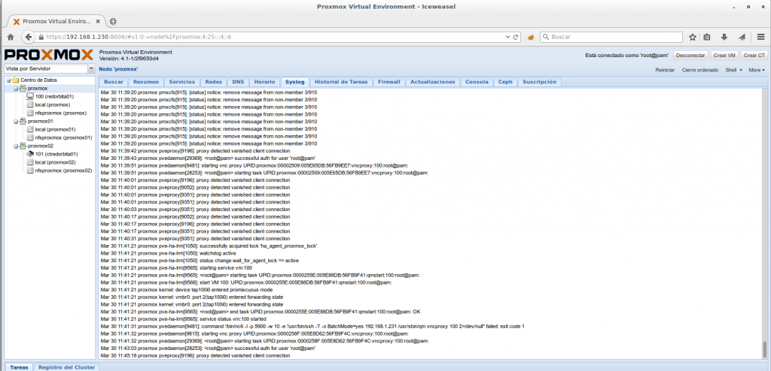Collapse the Centro de Datos tree root
771x371 pixels.
click(7, 80)
